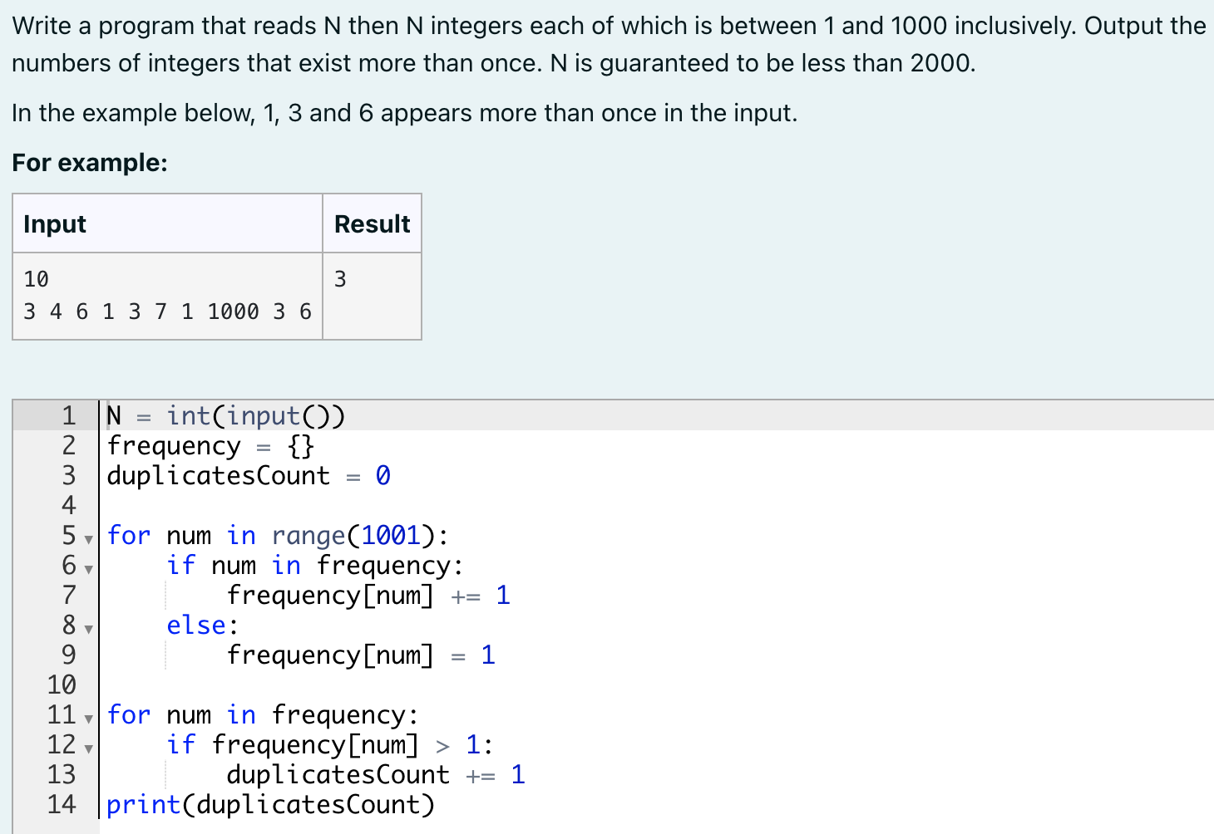Click the duplicatesCount += 1 statement
The width and height of the screenshot is (1214, 834).
coord(374,774)
